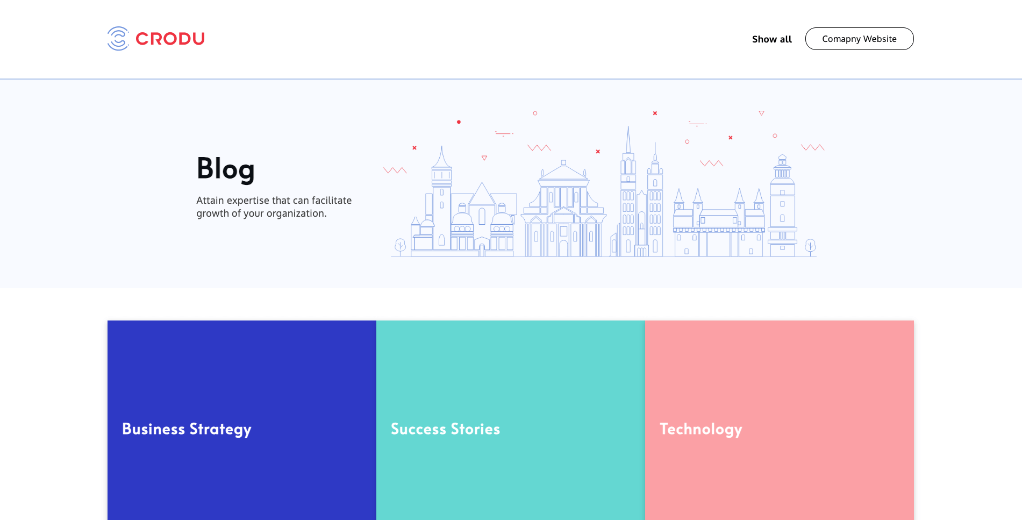Click the red CRODU wordmark

tap(170, 39)
